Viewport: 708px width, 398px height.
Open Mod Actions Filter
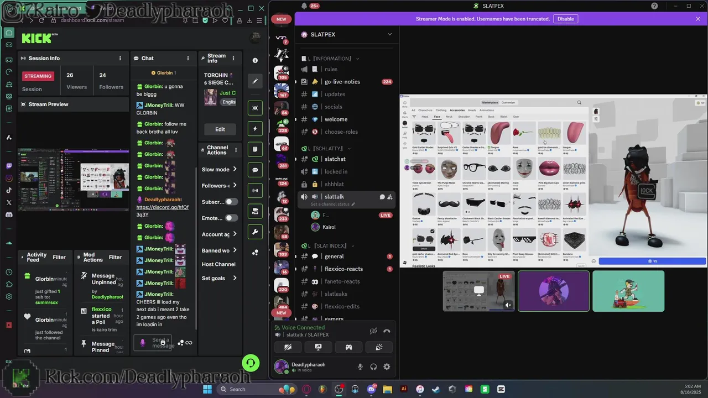[115, 258]
